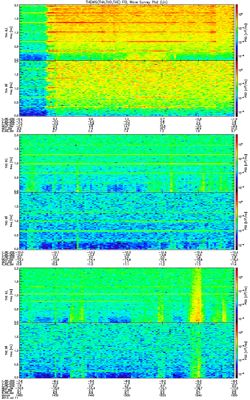Select the THA B-parallel spectrogram panel

coord(126,88)
